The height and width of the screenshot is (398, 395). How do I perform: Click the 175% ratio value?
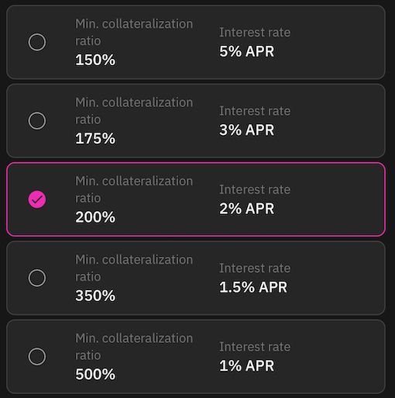pos(95,138)
